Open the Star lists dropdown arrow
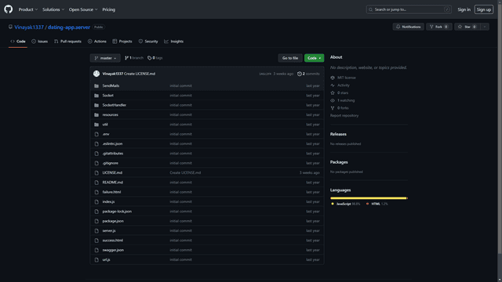 click(x=485, y=27)
